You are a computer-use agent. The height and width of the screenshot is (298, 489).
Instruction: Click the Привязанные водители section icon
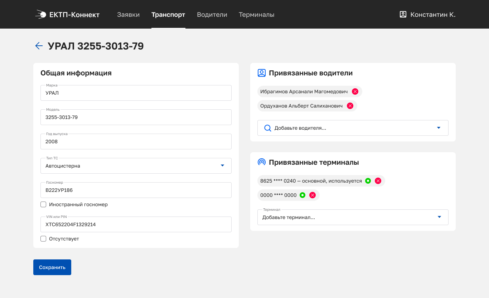point(262,73)
